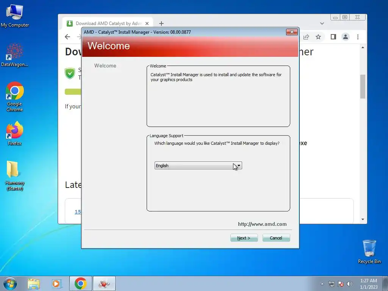The image size is (388, 291).
Task: Open Windows Explorer from taskbar
Action: 34,283
